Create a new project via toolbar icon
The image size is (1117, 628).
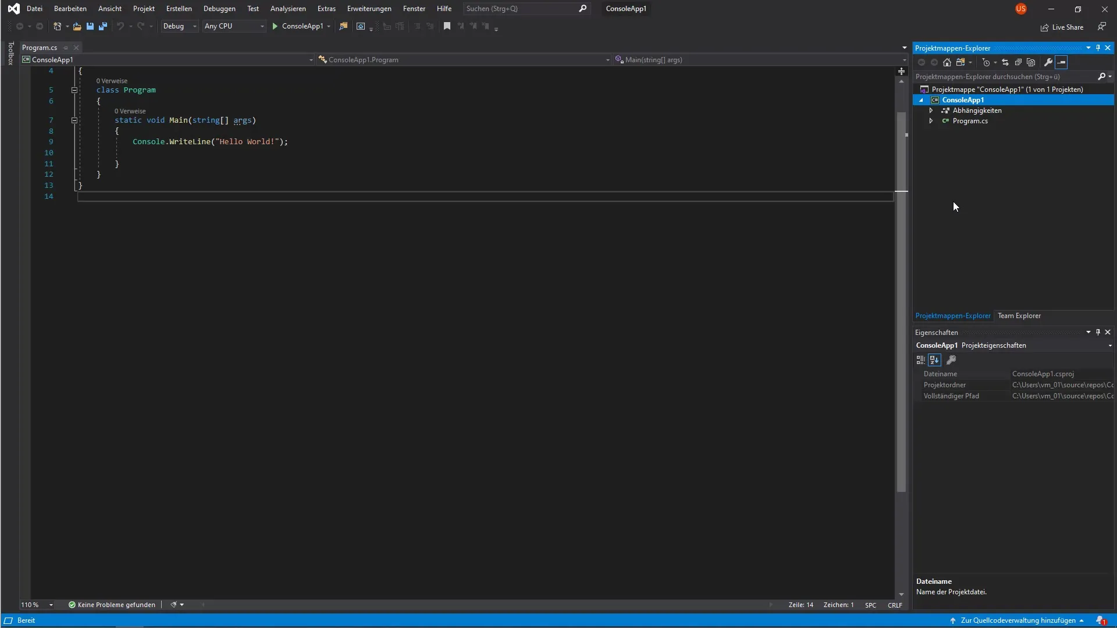57,26
